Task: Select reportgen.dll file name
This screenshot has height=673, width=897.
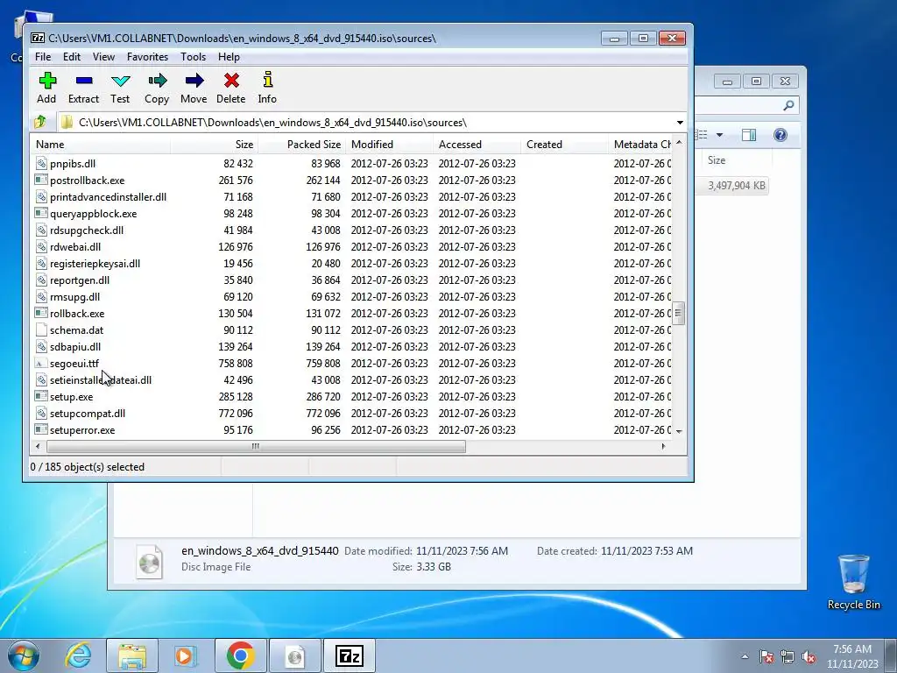Action: [80, 280]
